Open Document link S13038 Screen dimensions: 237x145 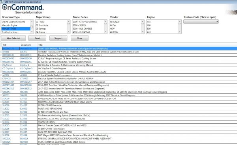tap(24, 136)
